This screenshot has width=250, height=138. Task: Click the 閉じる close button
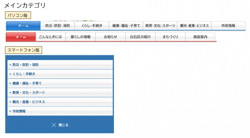tap(60, 125)
